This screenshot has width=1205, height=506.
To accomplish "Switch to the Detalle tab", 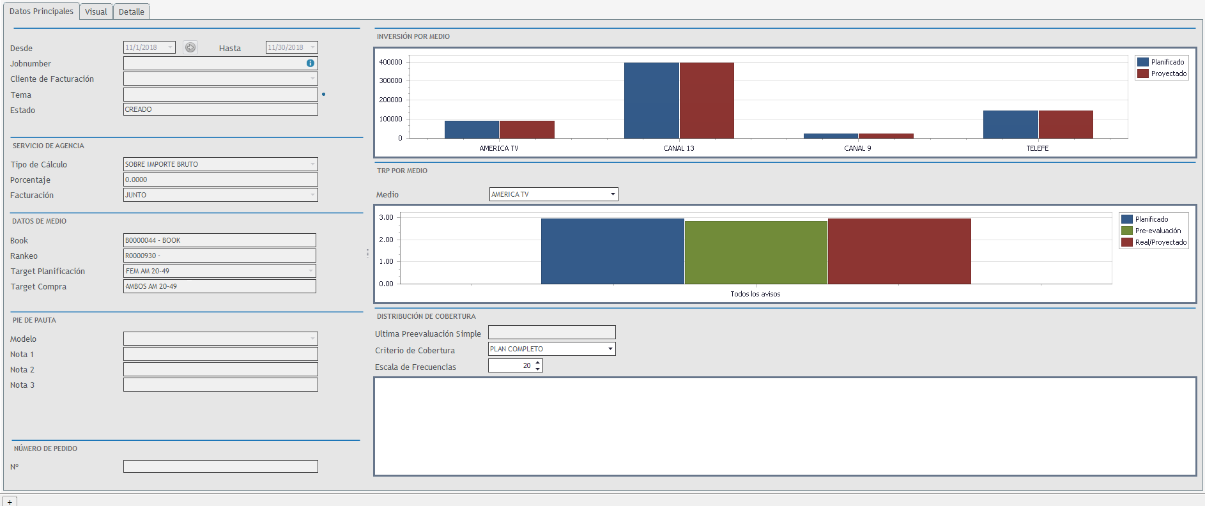I will tap(132, 11).
